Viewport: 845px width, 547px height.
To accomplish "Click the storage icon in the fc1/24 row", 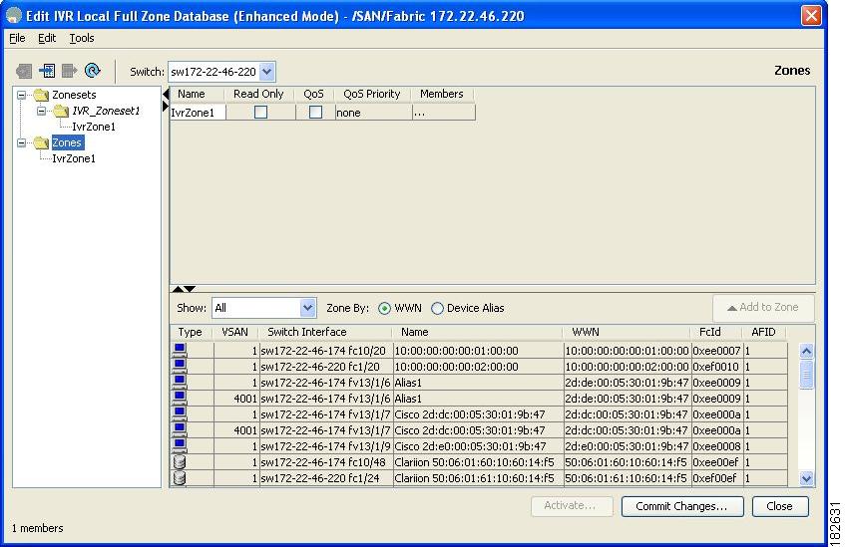I will click(x=180, y=477).
